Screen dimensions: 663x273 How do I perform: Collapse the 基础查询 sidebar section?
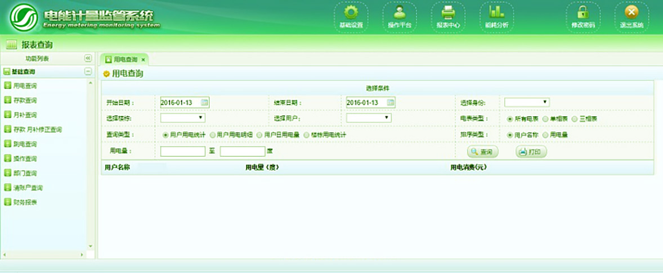click(x=88, y=72)
